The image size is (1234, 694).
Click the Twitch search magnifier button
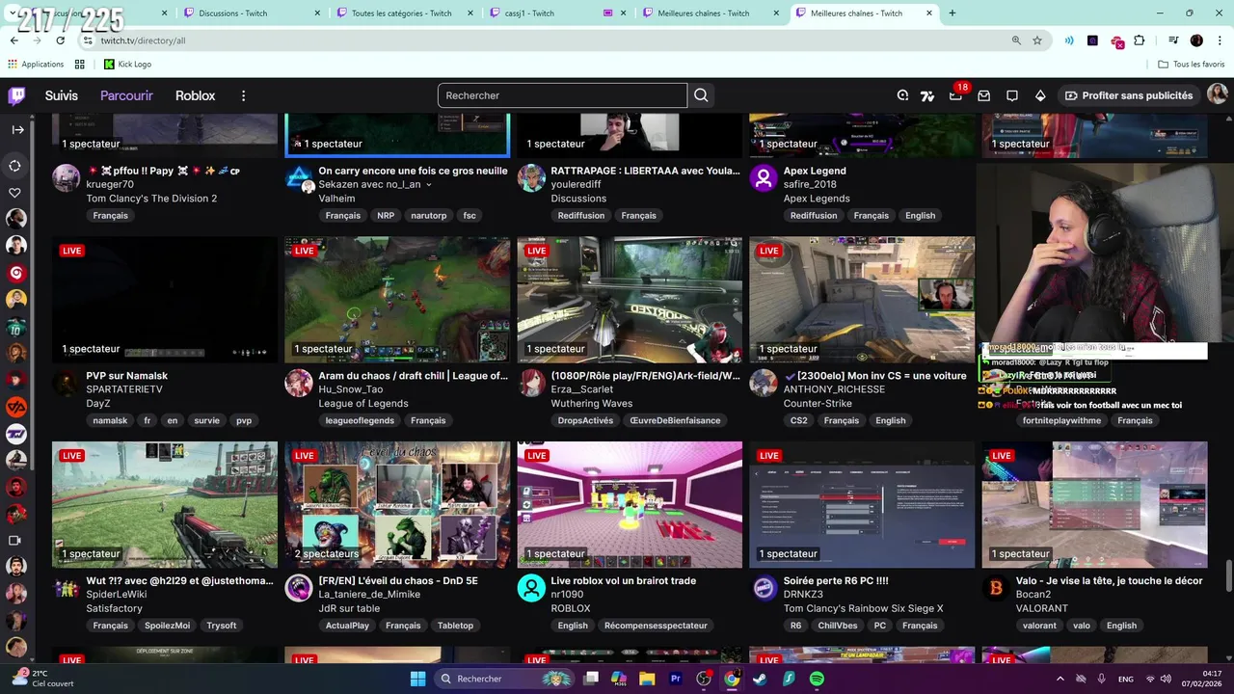701,95
